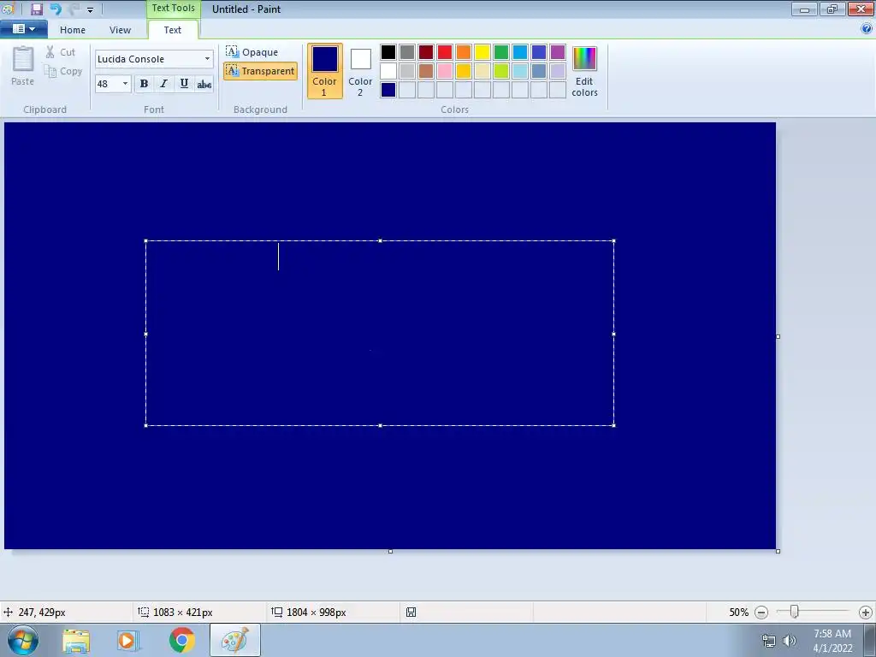Click the Save icon in quick access toolbar
Viewport: 876px width, 657px height.
(36, 9)
